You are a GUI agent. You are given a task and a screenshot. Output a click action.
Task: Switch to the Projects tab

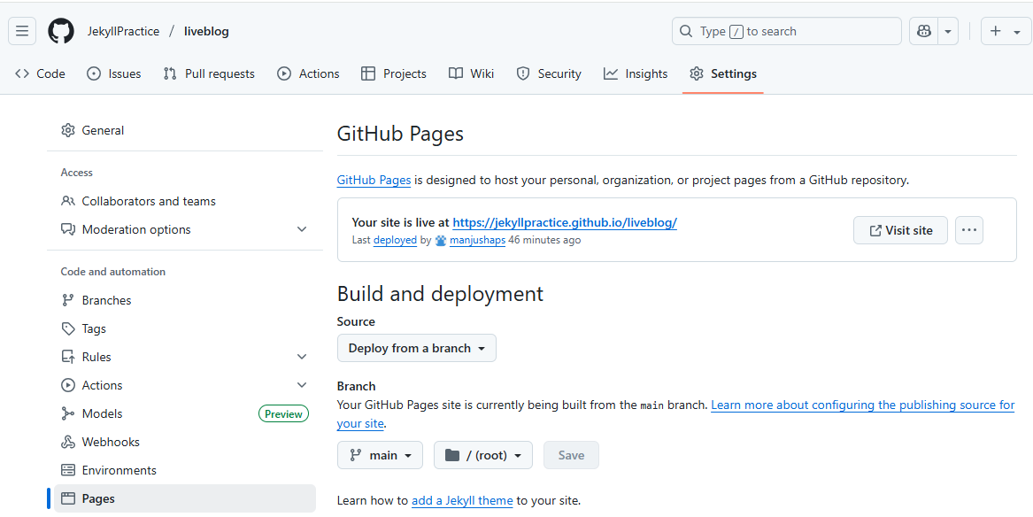coord(394,73)
